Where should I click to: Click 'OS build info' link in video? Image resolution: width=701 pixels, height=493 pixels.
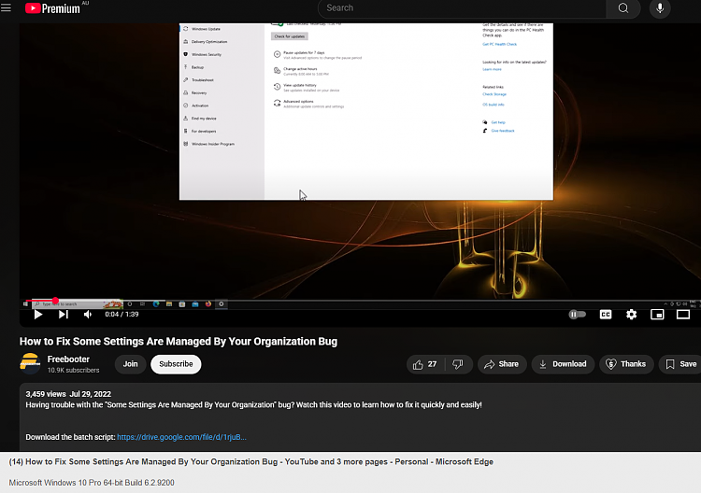[x=494, y=105]
